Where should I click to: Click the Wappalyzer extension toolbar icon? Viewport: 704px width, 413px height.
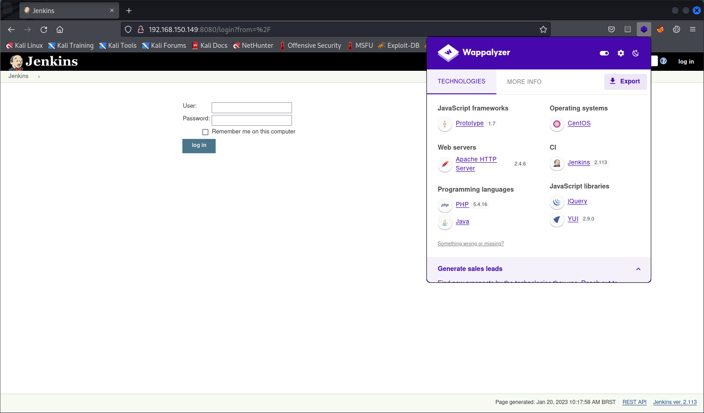click(x=644, y=29)
